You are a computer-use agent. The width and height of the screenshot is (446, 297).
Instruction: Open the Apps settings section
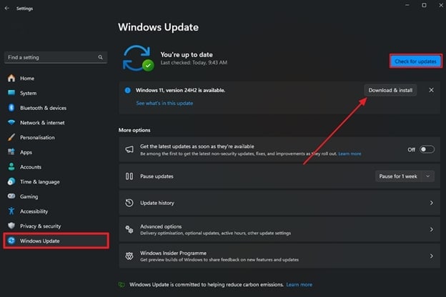(56, 152)
